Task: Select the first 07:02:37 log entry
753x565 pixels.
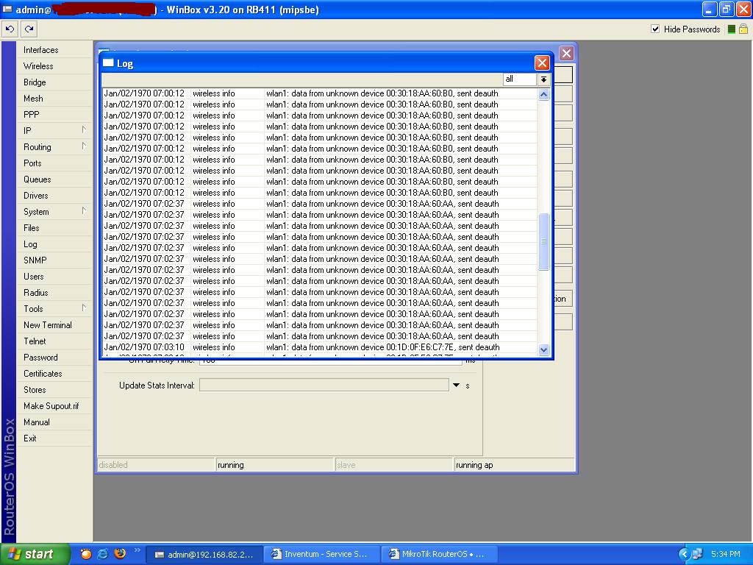Action: click(319, 204)
